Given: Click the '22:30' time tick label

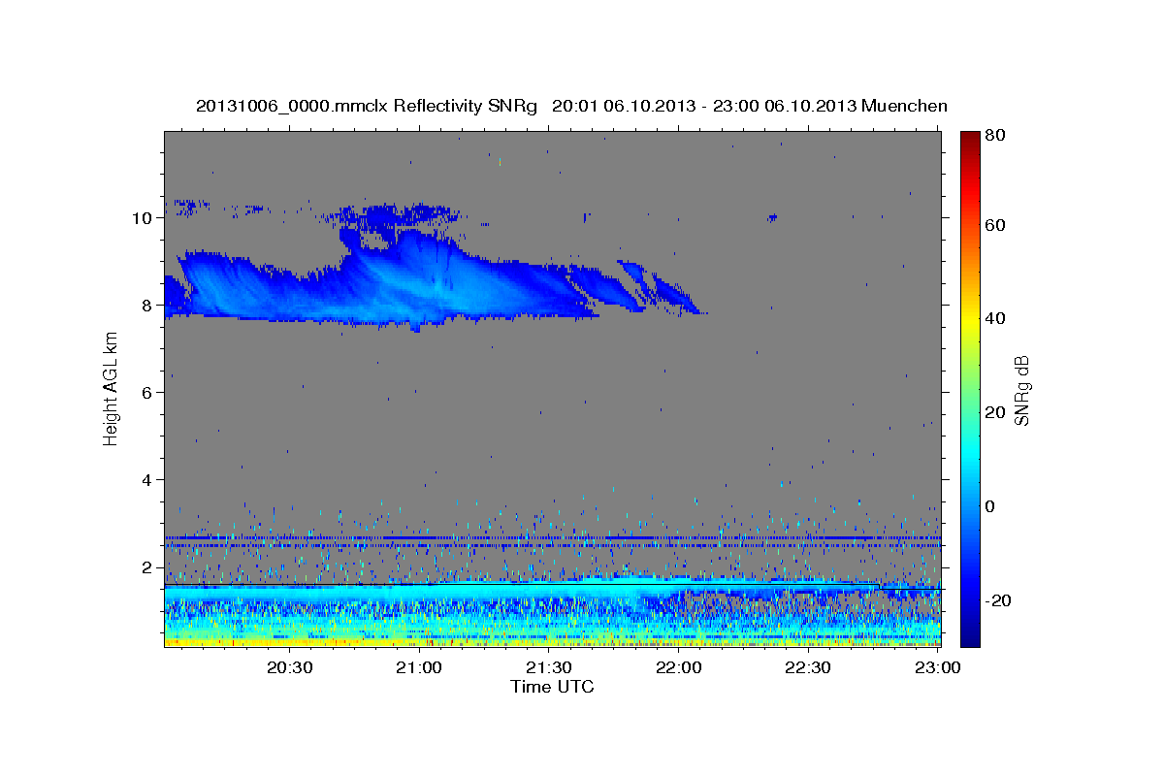Looking at the screenshot, I should [808, 668].
